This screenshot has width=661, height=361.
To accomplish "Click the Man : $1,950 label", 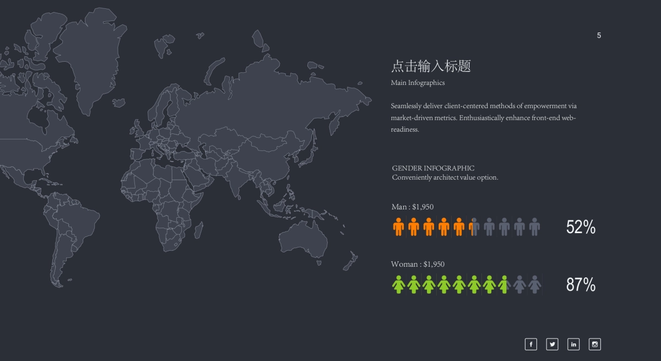I will [412, 207].
